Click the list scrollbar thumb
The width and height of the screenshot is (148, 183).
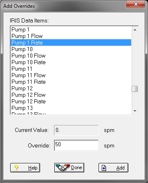(x=135, y=89)
